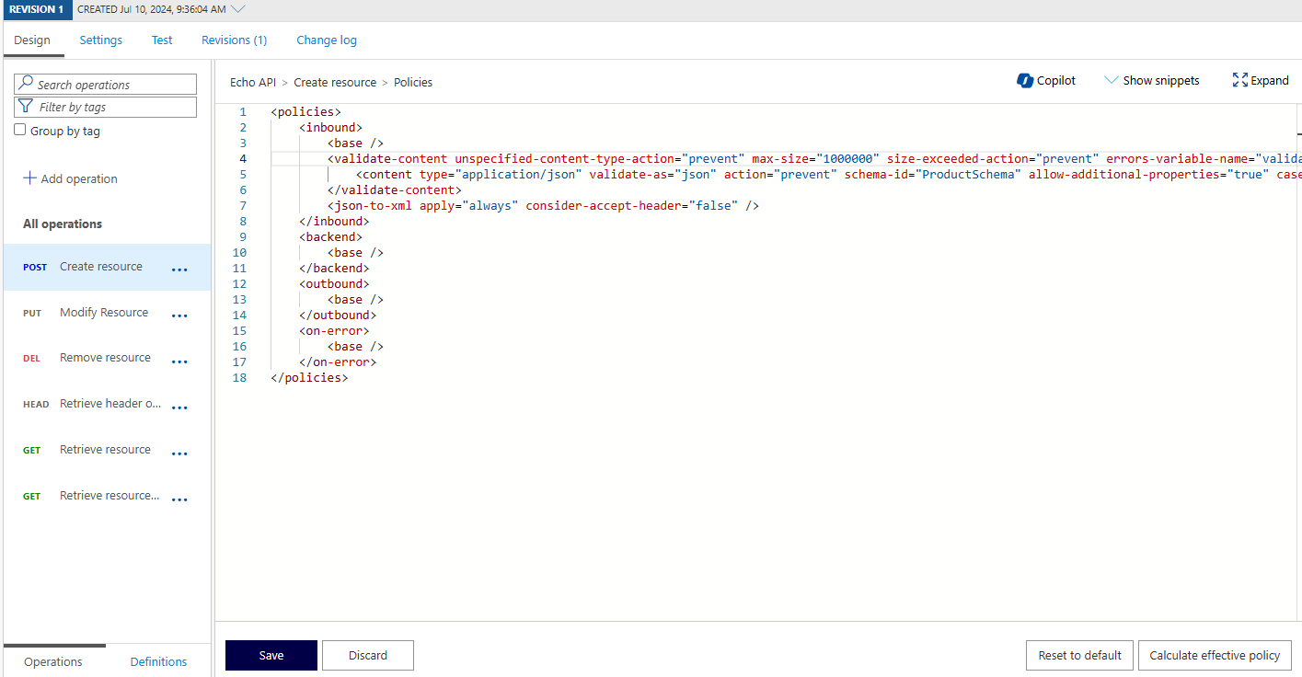
Task: Click the Create resource breadcrumb
Action: coord(335,82)
